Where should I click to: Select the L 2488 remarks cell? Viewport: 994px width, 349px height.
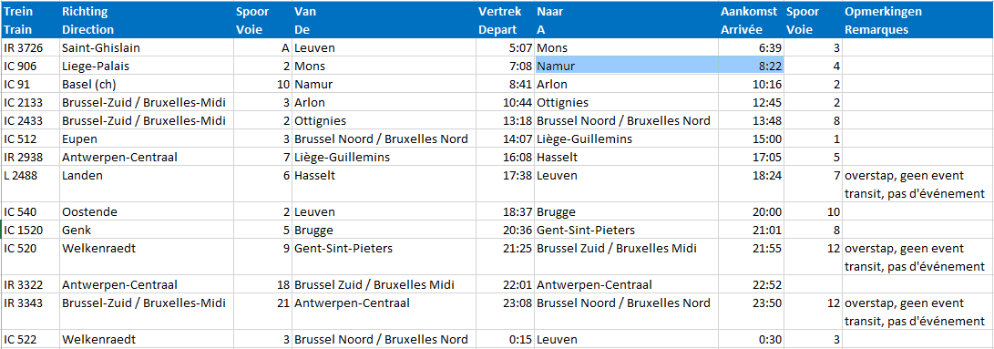pyautogui.click(x=917, y=184)
